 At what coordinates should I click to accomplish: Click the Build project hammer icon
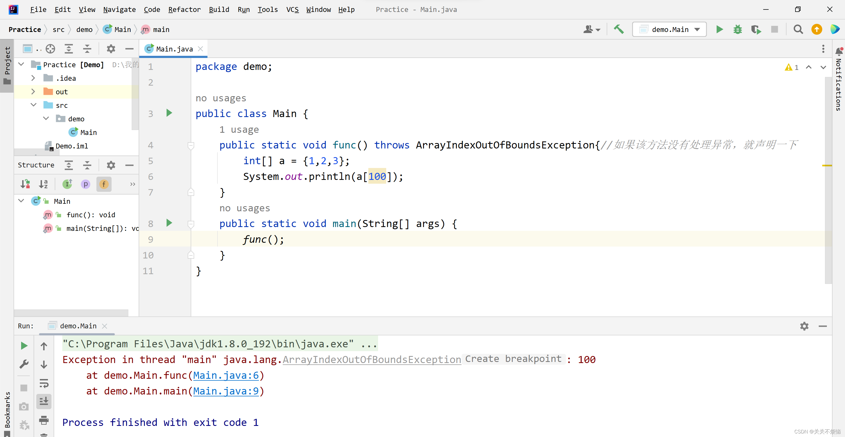pos(619,30)
